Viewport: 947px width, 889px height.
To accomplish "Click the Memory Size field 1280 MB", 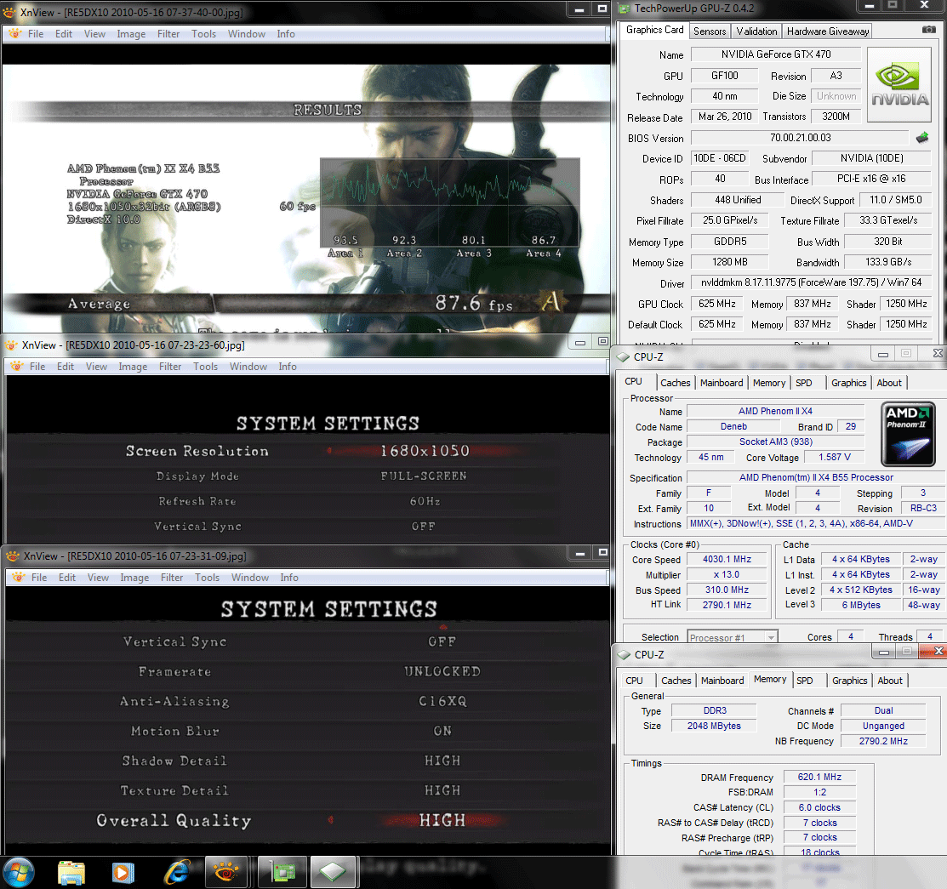I will 729,261.
